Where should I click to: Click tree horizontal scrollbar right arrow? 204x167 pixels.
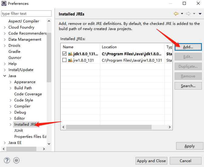coord(44,149)
